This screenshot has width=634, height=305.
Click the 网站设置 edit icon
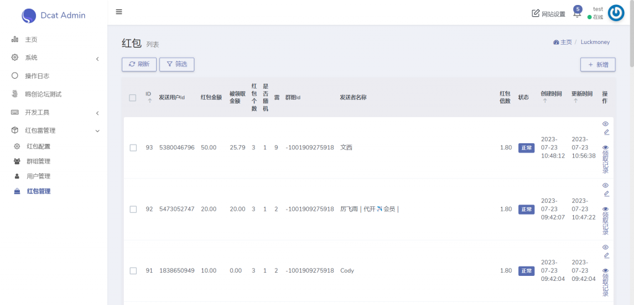[536, 14]
